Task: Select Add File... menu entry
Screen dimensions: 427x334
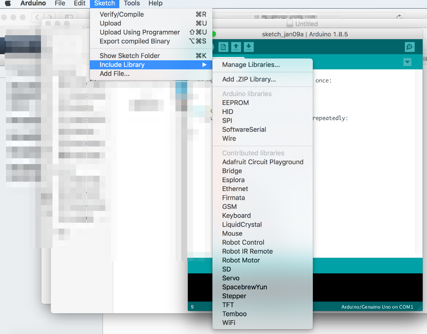Action: (151, 74)
